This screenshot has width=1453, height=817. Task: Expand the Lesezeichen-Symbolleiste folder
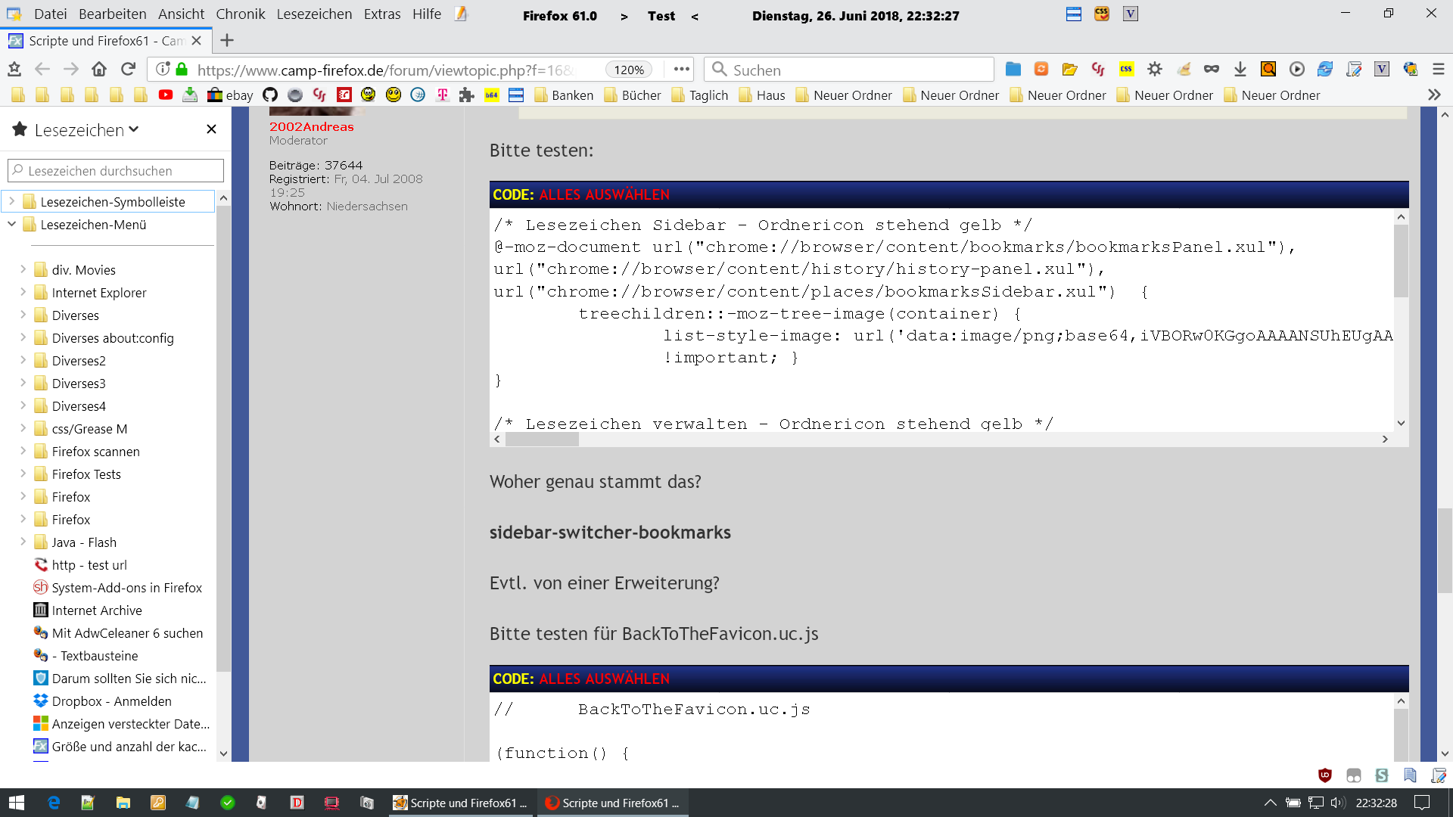(x=12, y=202)
